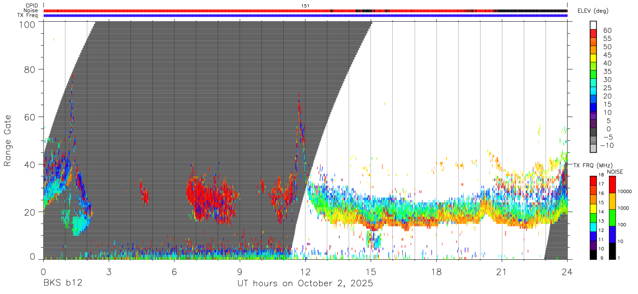The height and width of the screenshot is (294, 638).
Task: Click the y-axis tick label '100'
Action: click(x=28, y=24)
